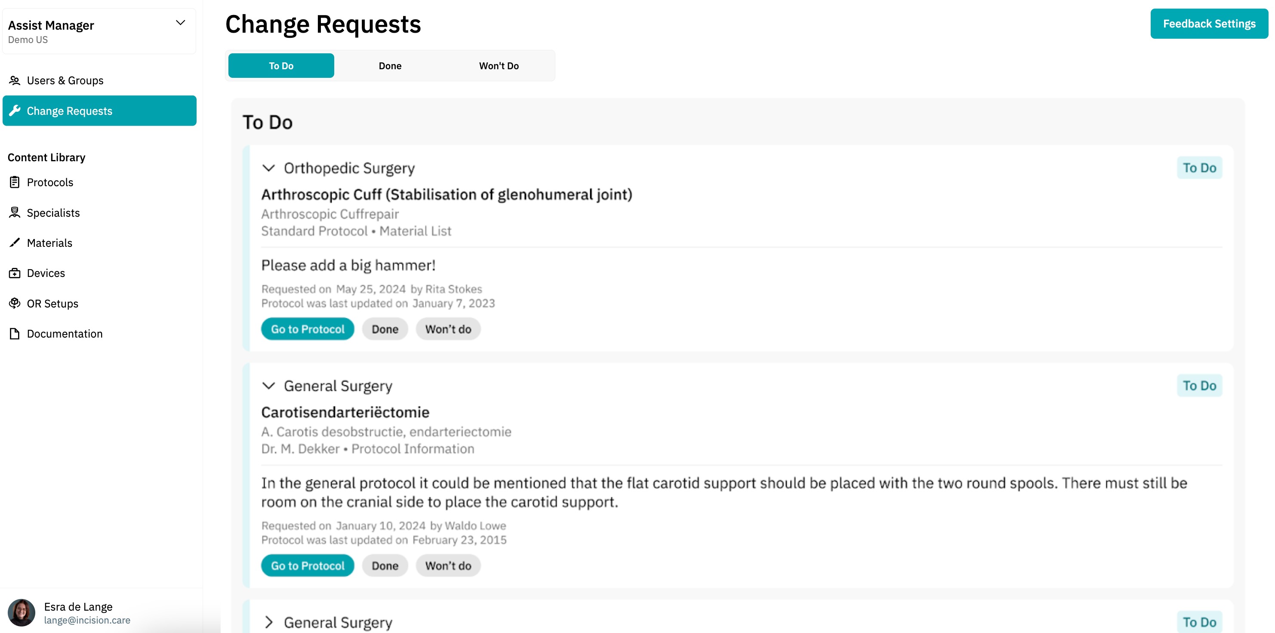Open the Assist Manager workspace dropdown
The image size is (1275, 633).
click(x=181, y=23)
